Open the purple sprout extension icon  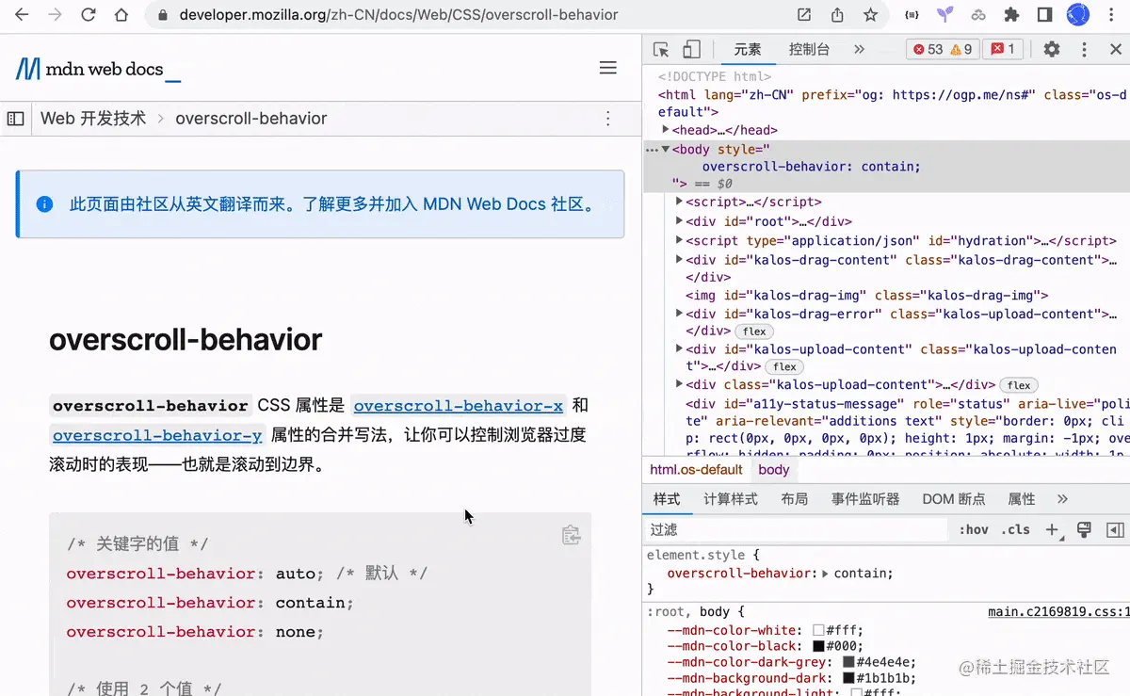pos(944,15)
